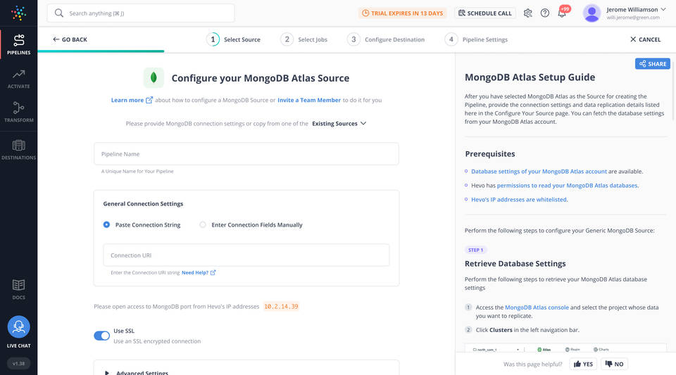Expand the Existing Sources dropdown
The width and height of the screenshot is (676, 375).
[339, 124]
